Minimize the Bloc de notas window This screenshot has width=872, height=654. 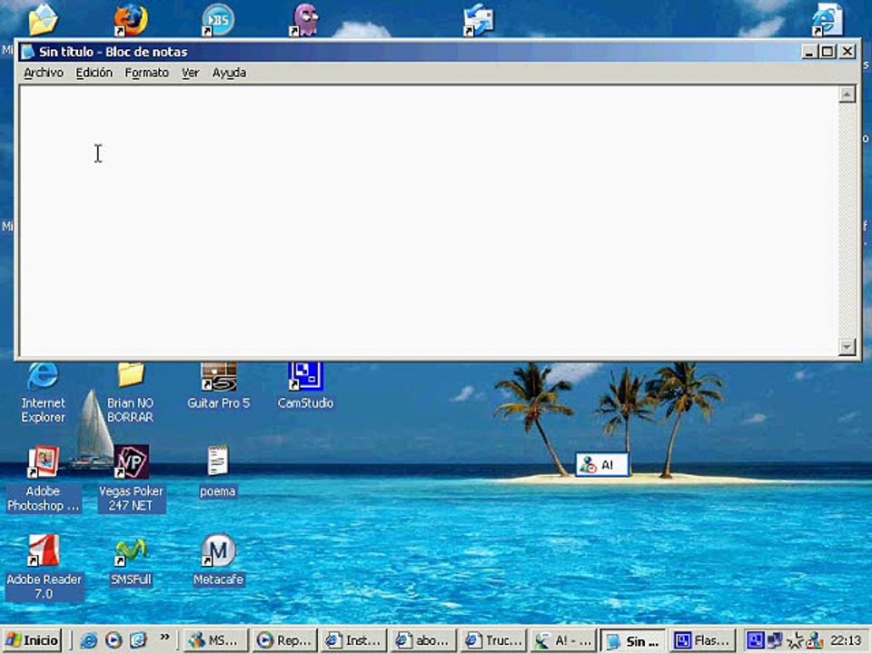809,52
